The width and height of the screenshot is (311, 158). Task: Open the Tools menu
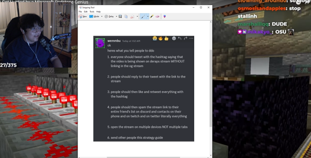pos(92,11)
